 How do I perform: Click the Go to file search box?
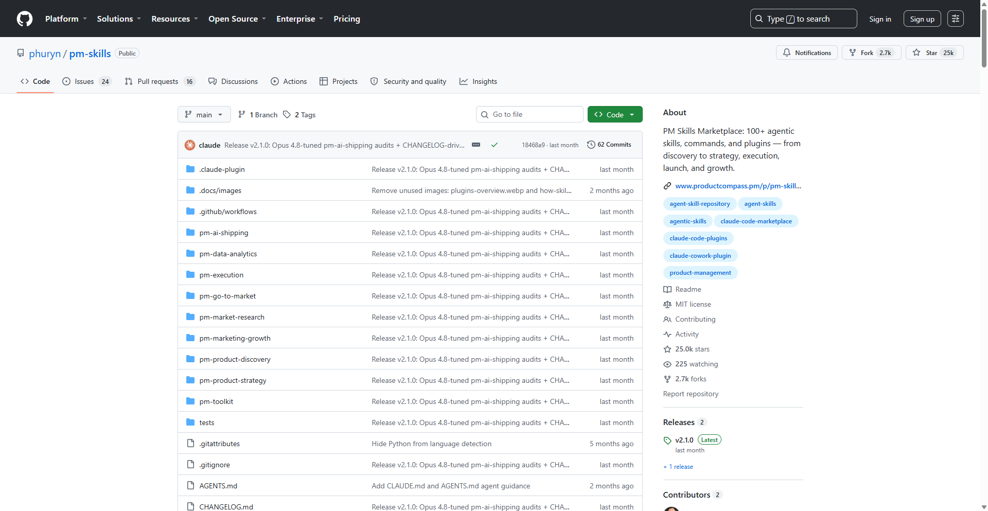point(530,114)
